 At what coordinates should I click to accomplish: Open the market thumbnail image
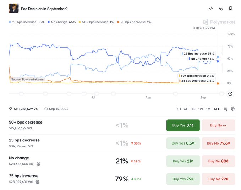coord(14,9)
